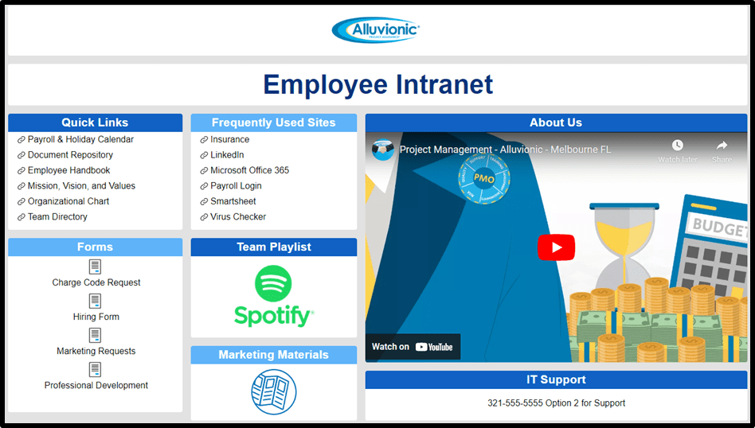Open the Insurance site link
755x428 pixels.
(x=229, y=139)
